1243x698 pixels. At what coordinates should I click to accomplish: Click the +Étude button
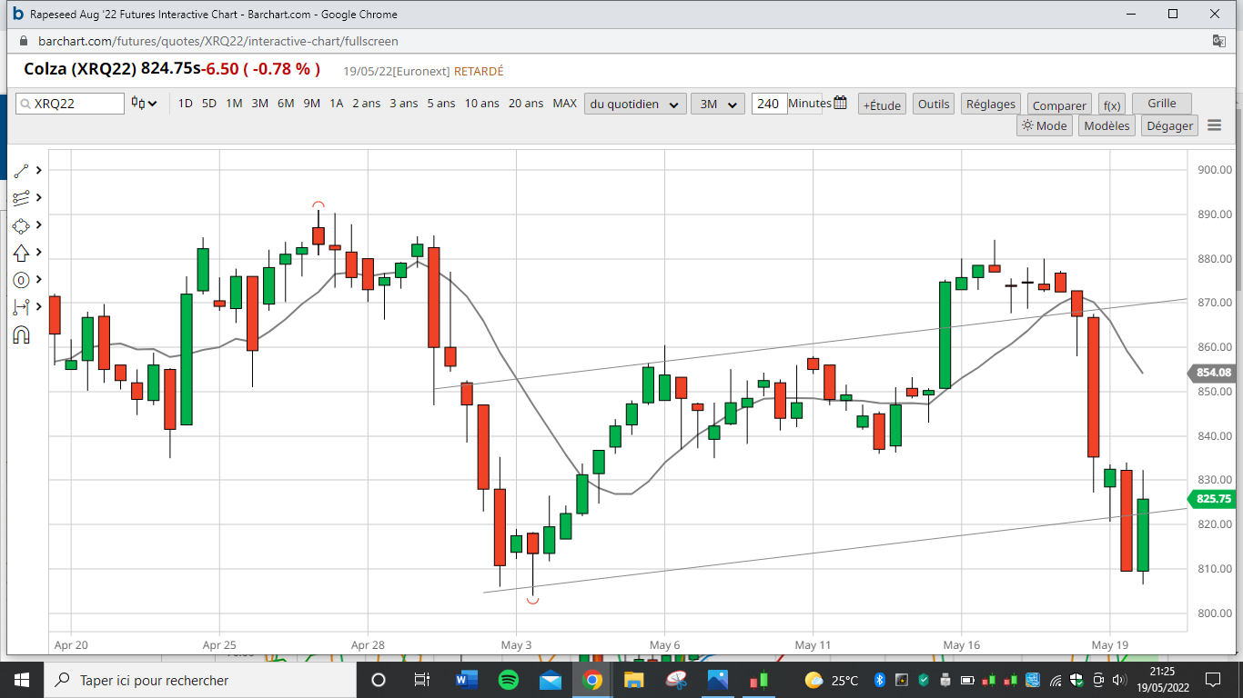(882, 105)
